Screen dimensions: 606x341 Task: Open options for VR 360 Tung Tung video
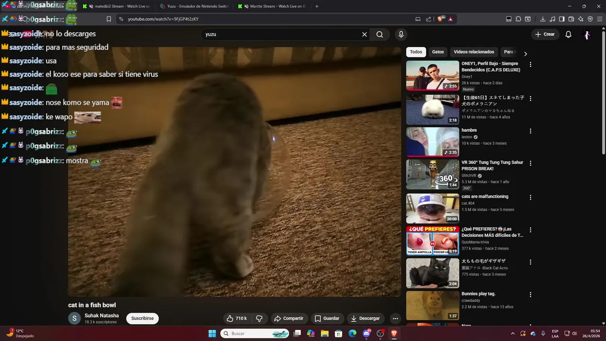tap(530, 163)
